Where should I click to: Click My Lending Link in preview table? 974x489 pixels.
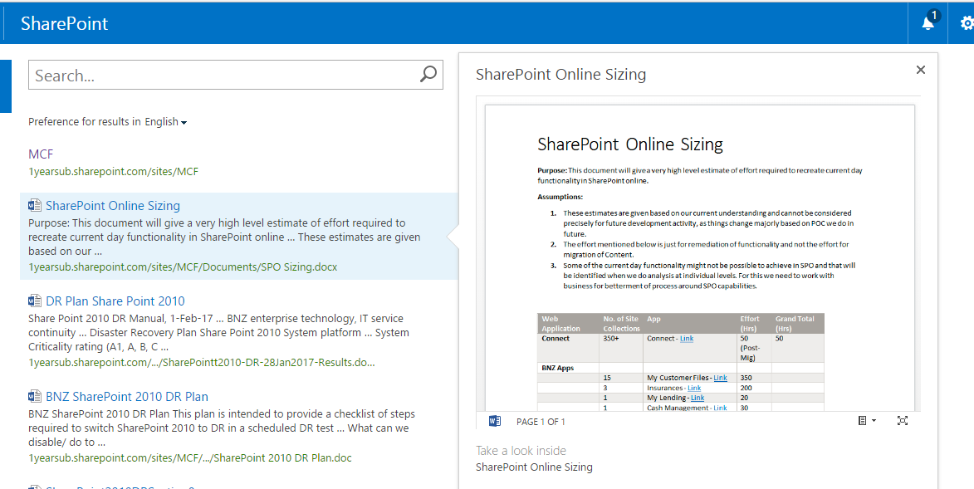[x=697, y=398]
